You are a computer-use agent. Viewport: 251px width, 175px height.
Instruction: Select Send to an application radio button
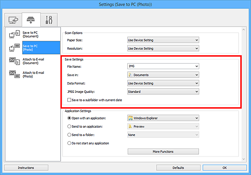[69, 126]
